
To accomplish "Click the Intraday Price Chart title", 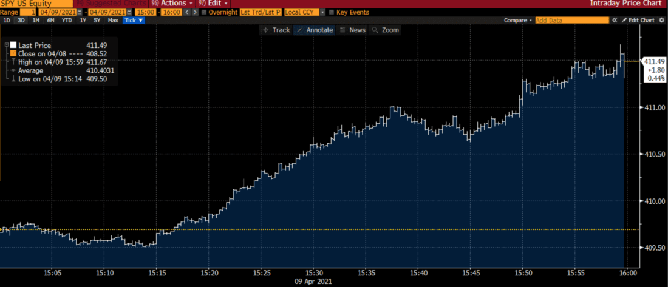I will [627, 3].
